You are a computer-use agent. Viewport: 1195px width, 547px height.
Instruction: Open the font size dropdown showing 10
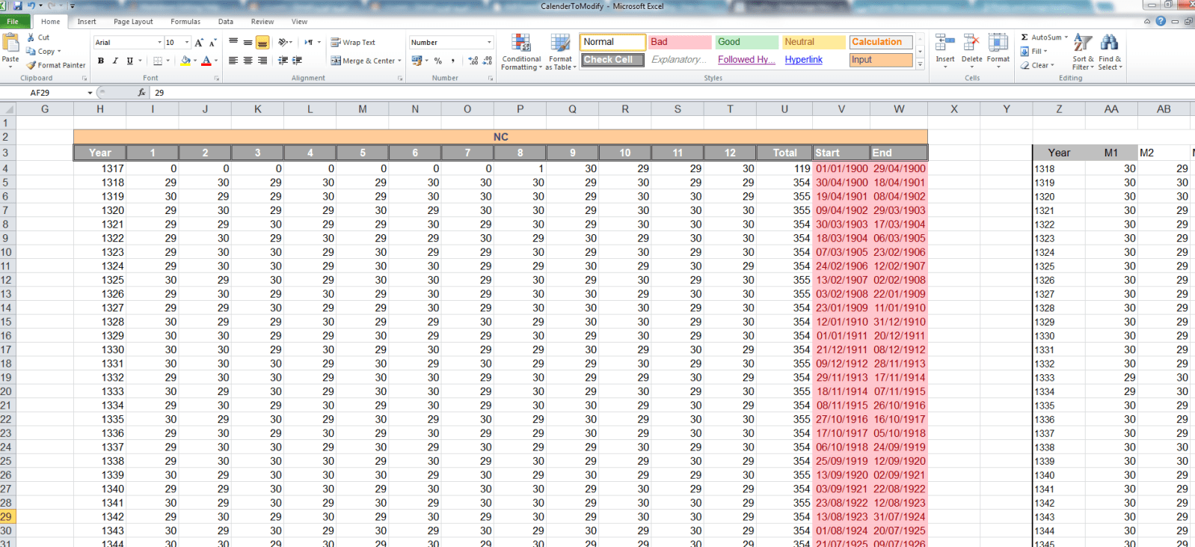tap(187, 43)
